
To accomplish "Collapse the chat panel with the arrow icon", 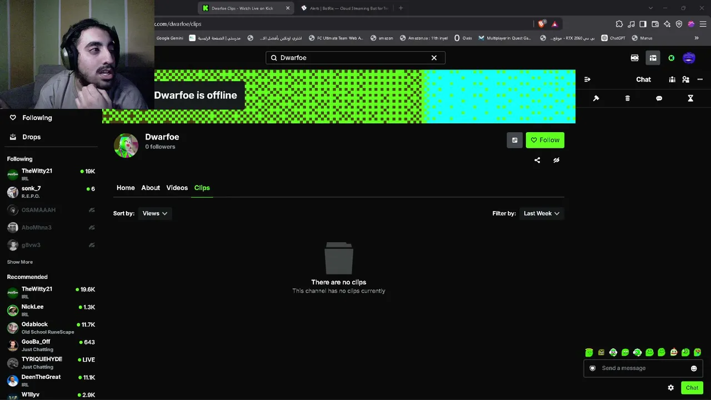I will point(587,79).
